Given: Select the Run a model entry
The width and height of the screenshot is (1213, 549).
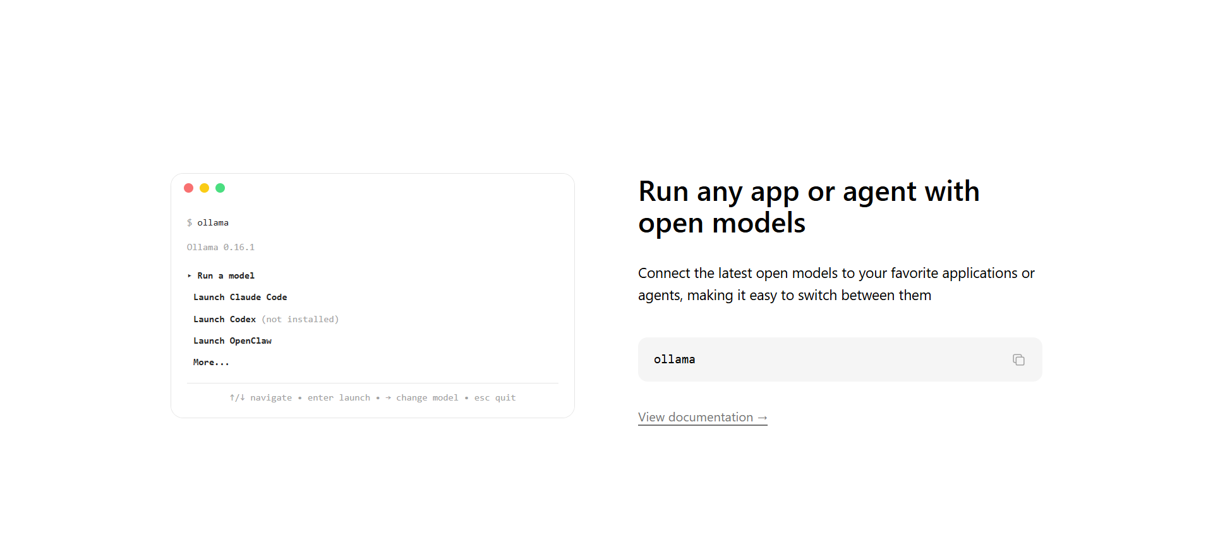Looking at the screenshot, I should pyautogui.click(x=226, y=276).
